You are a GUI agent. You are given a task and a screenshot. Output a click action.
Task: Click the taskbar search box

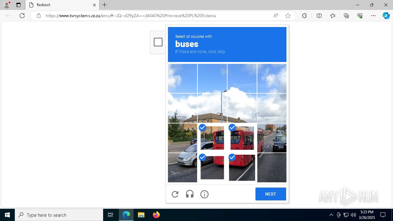[x=59, y=215]
